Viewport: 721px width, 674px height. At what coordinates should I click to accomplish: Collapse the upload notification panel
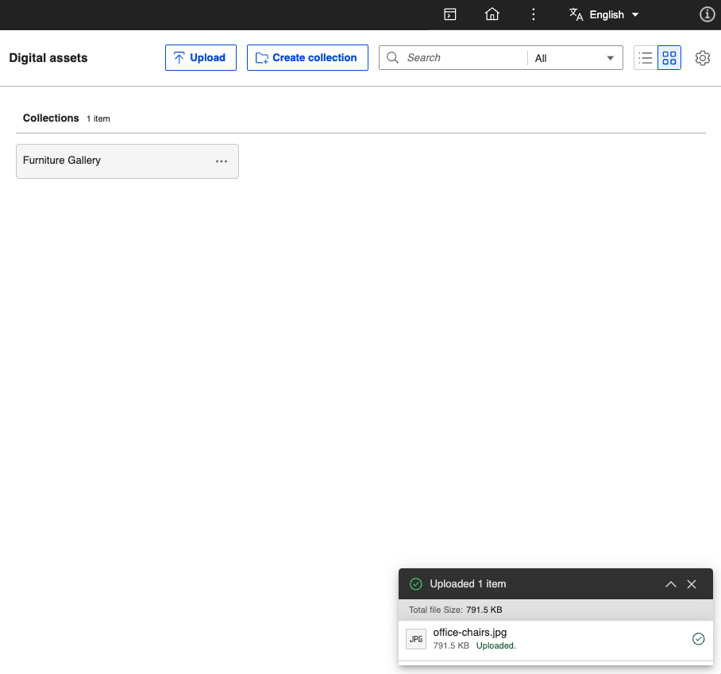point(671,583)
